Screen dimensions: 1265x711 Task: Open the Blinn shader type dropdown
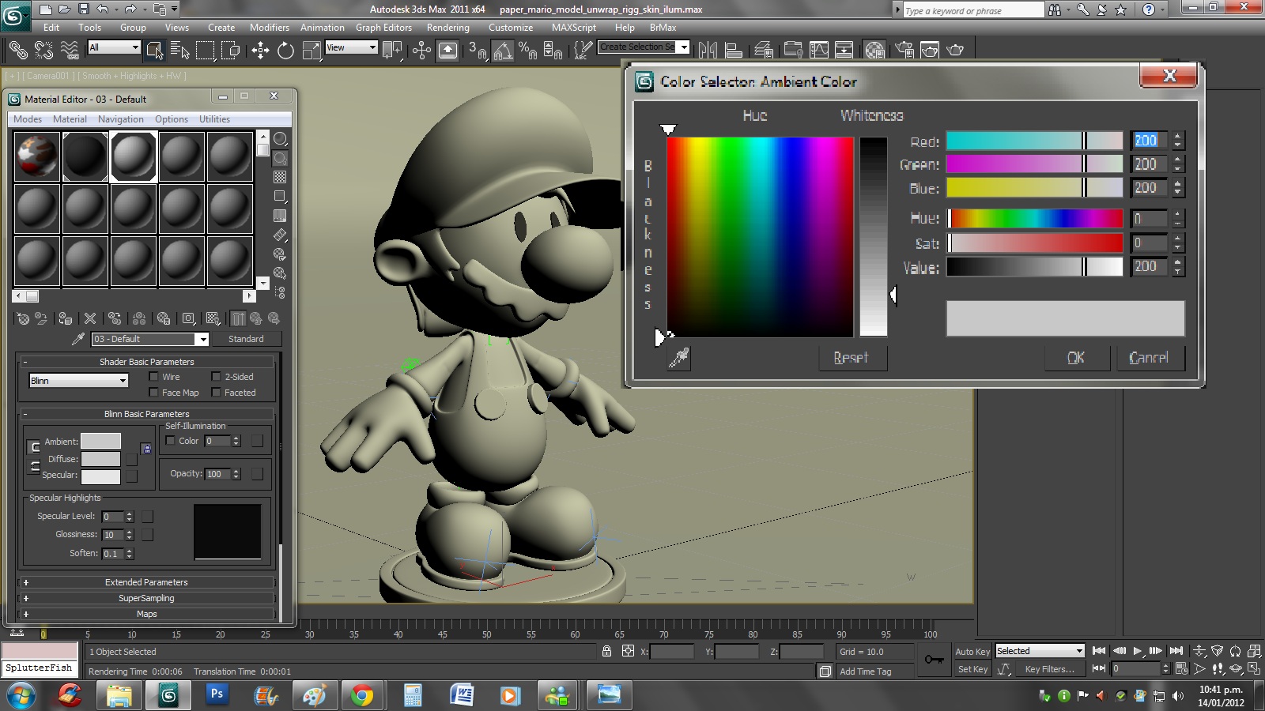coord(78,381)
